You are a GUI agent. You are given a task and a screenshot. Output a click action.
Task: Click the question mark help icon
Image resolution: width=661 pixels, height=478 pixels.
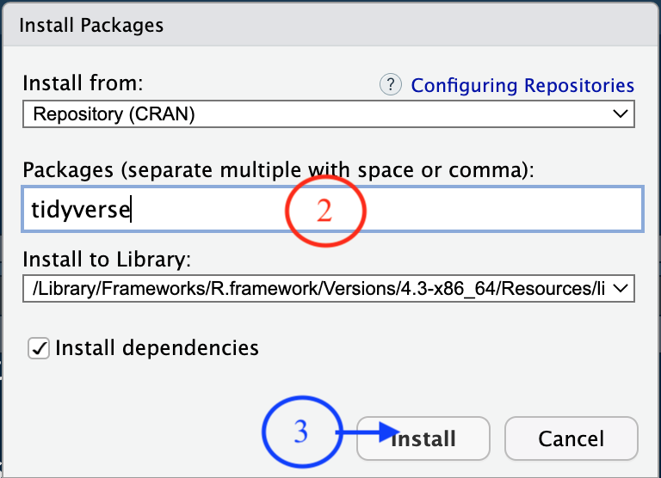391,85
